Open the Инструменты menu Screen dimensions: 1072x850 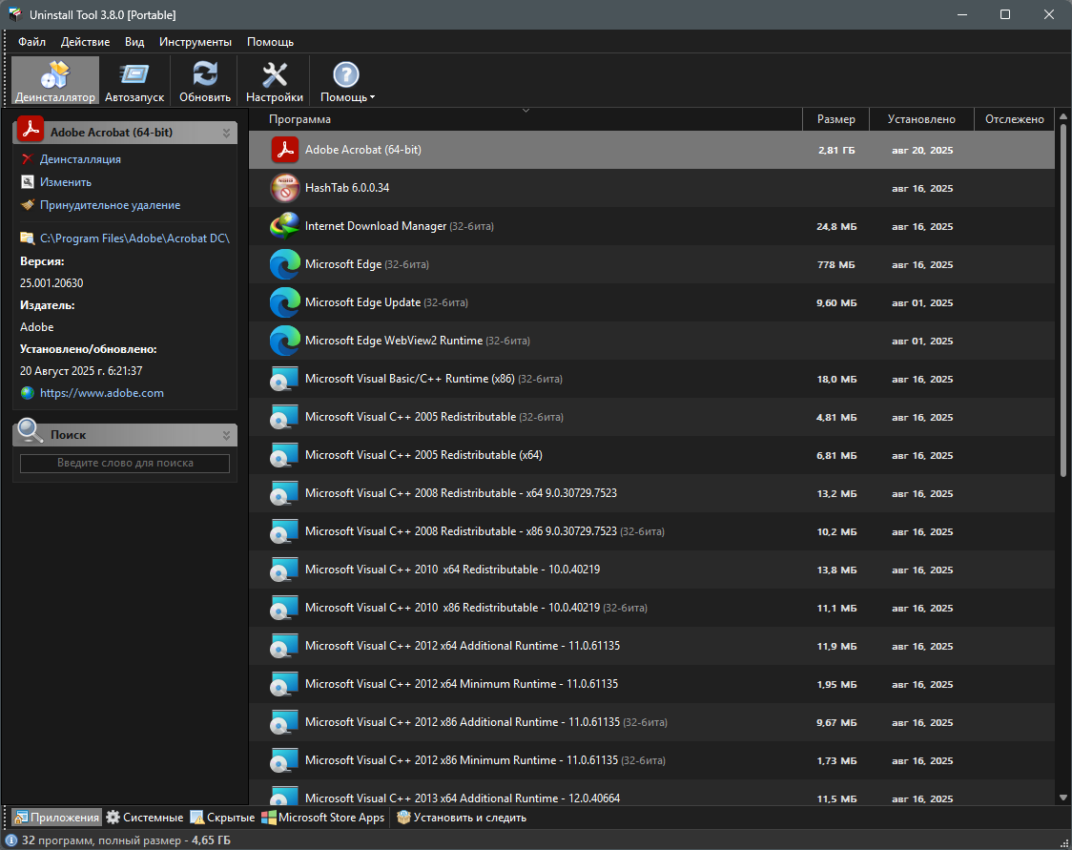[x=196, y=42]
